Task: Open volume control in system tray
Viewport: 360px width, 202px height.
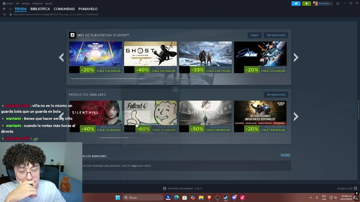Action: 335,198
